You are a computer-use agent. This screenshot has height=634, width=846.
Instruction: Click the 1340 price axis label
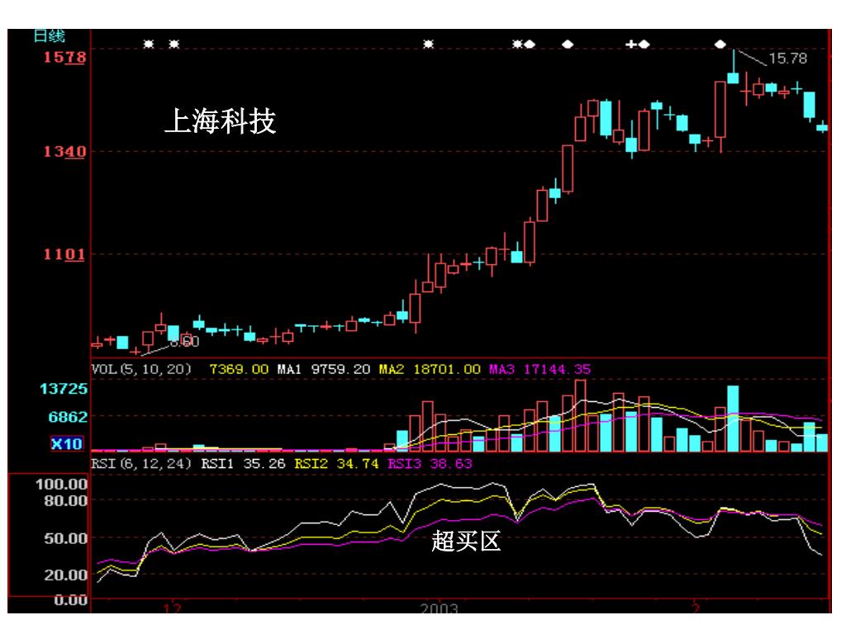point(64,152)
